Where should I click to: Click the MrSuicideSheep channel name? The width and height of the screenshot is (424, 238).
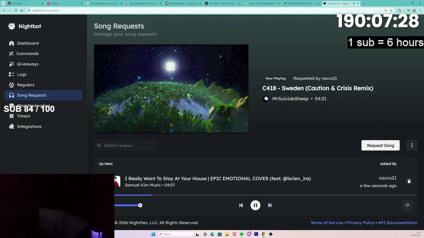point(290,99)
